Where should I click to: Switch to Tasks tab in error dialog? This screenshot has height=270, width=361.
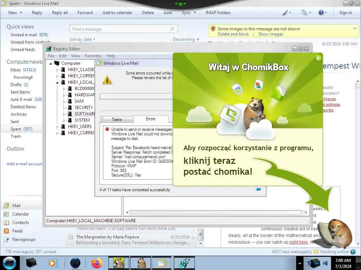click(117, 120)
